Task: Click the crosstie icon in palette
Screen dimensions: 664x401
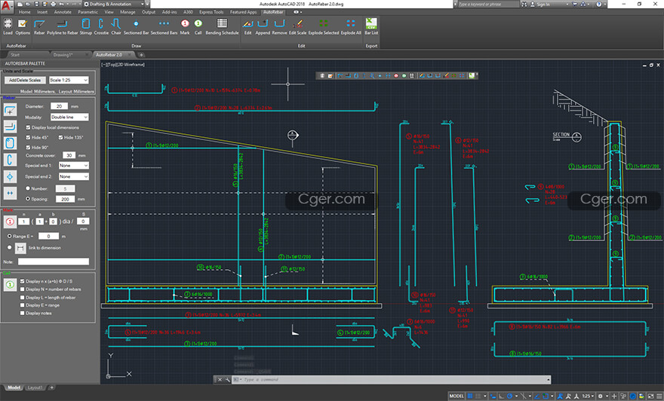Action: (10, 160)
